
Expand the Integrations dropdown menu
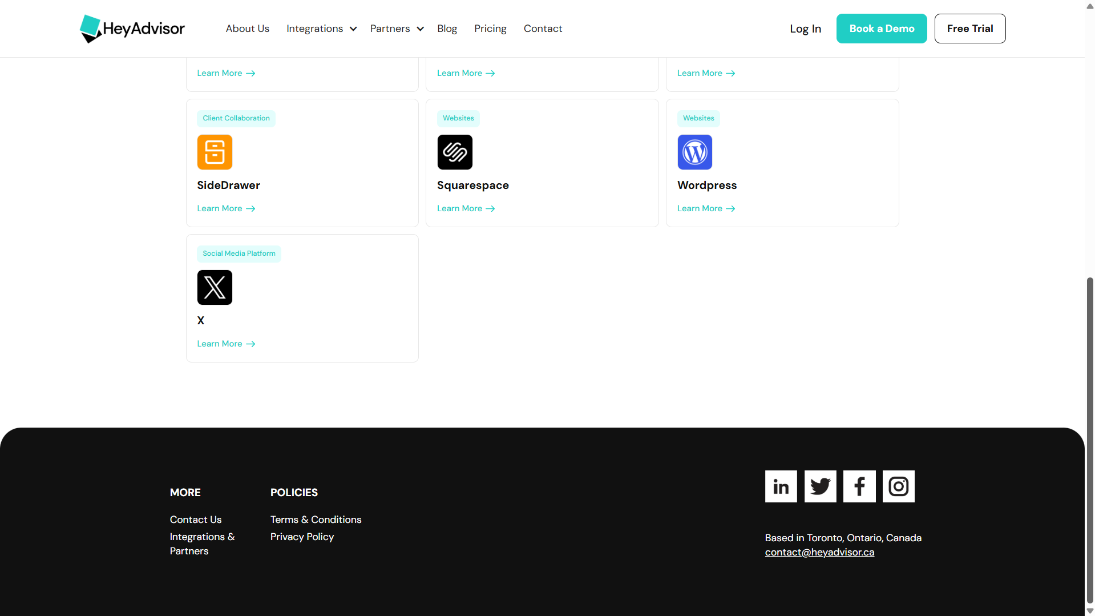(x=321, y=29)
